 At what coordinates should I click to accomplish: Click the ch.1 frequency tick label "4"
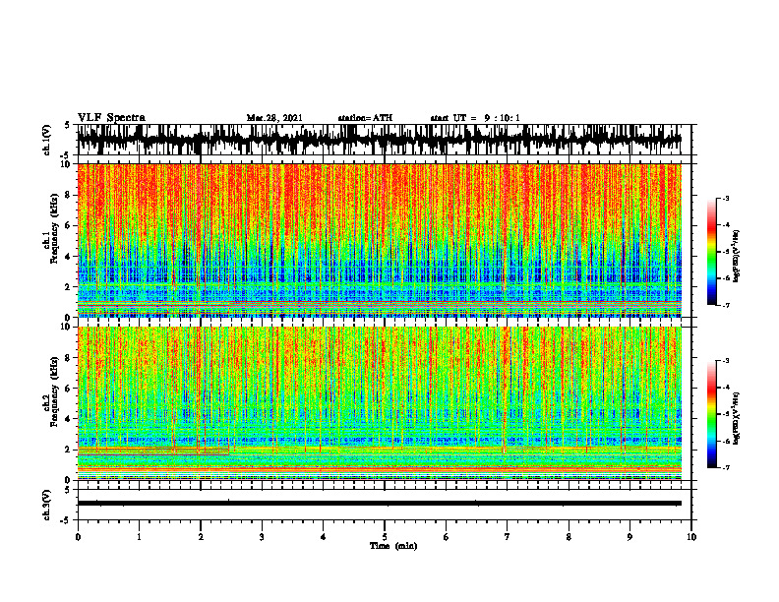tap(69, 257)
